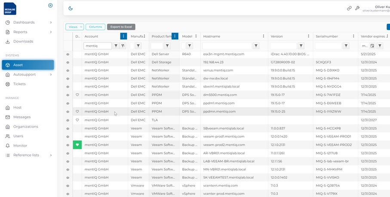The height and width of the screenshot is (197, 390).
Task: Click the Export to Excel button
Action: click(121, 27)
